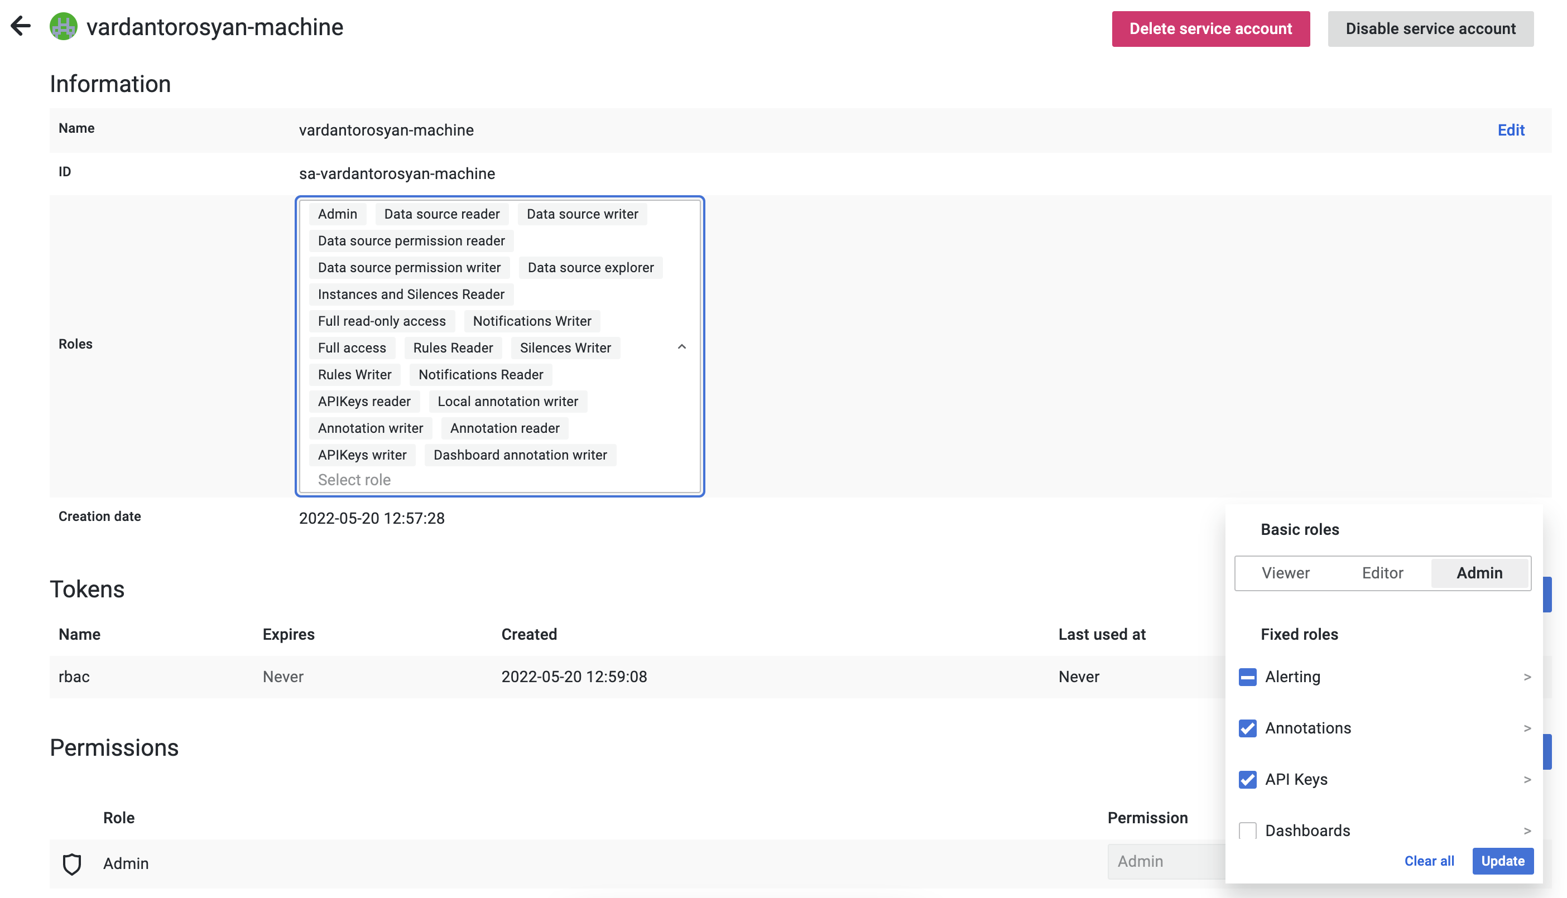Click the back arrow to exit service account
1567x898 pixels.
pyautogui.click(x=21, y=27)
